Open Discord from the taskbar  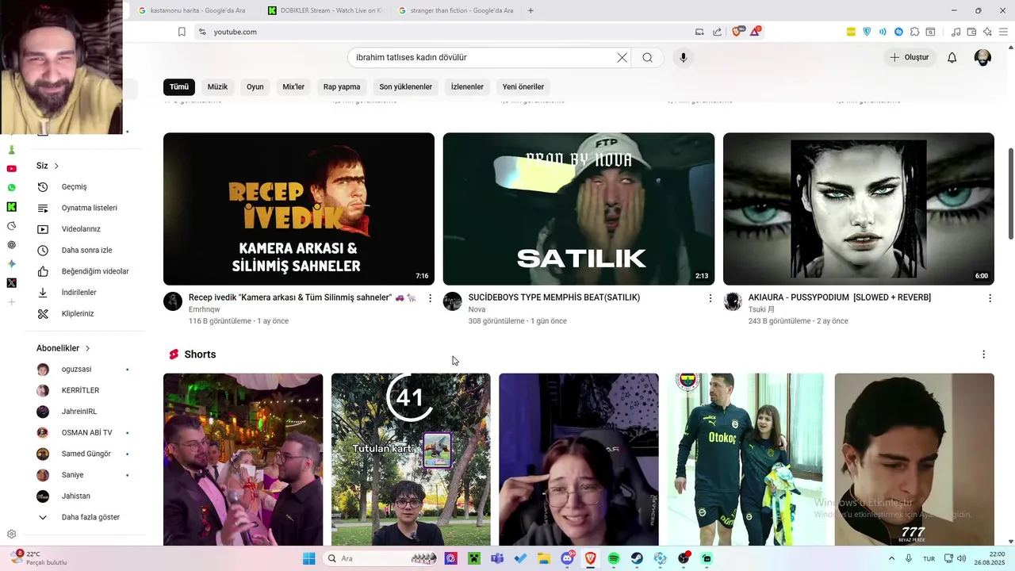(x=567, y=558)
